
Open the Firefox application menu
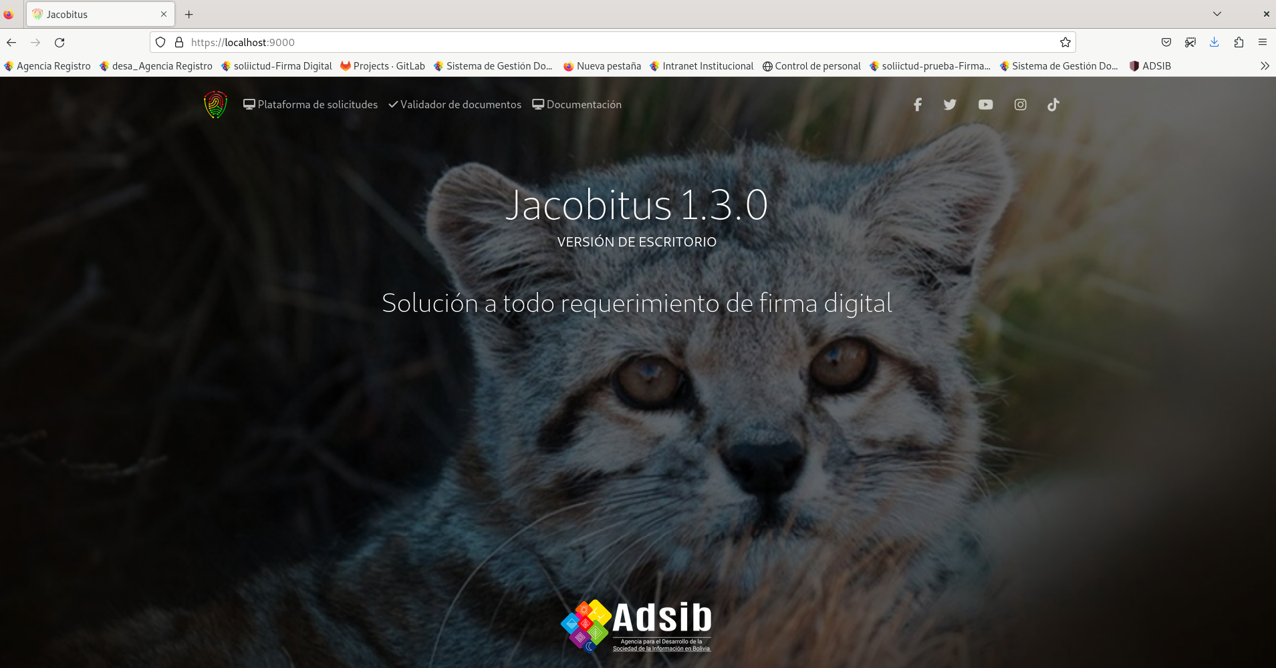(1262, 43)
